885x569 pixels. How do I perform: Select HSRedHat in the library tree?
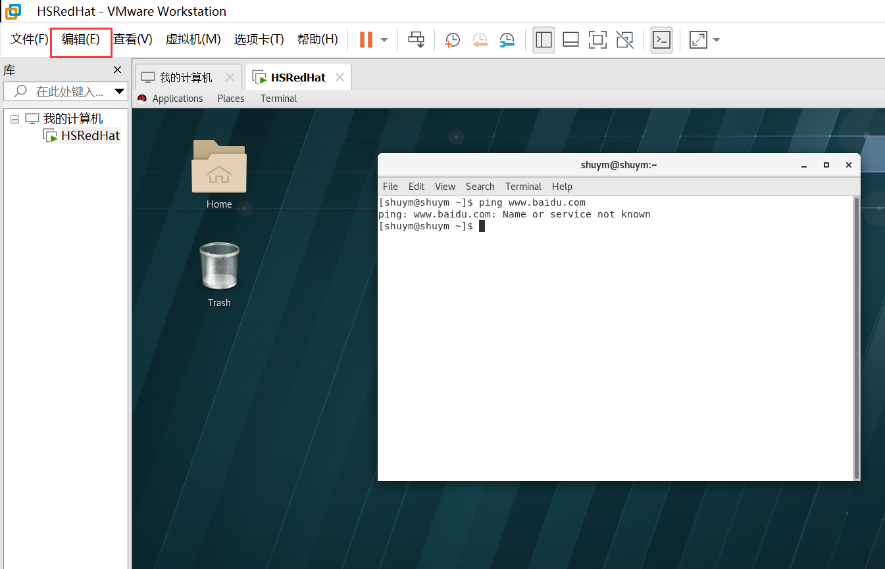90,135
